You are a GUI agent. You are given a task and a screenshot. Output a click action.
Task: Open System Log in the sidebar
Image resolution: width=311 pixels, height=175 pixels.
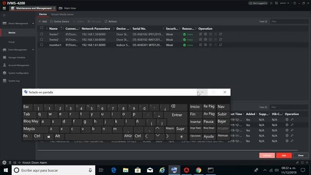14,81
